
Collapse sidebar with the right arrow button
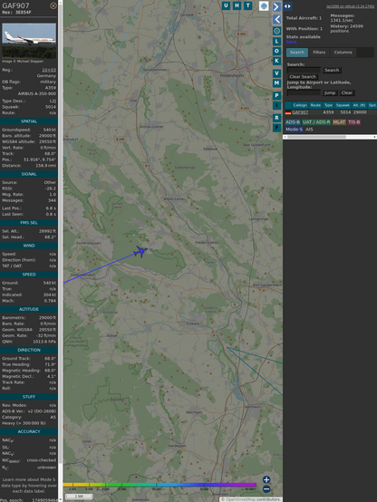pyautogui.click(x=276, y=6)
